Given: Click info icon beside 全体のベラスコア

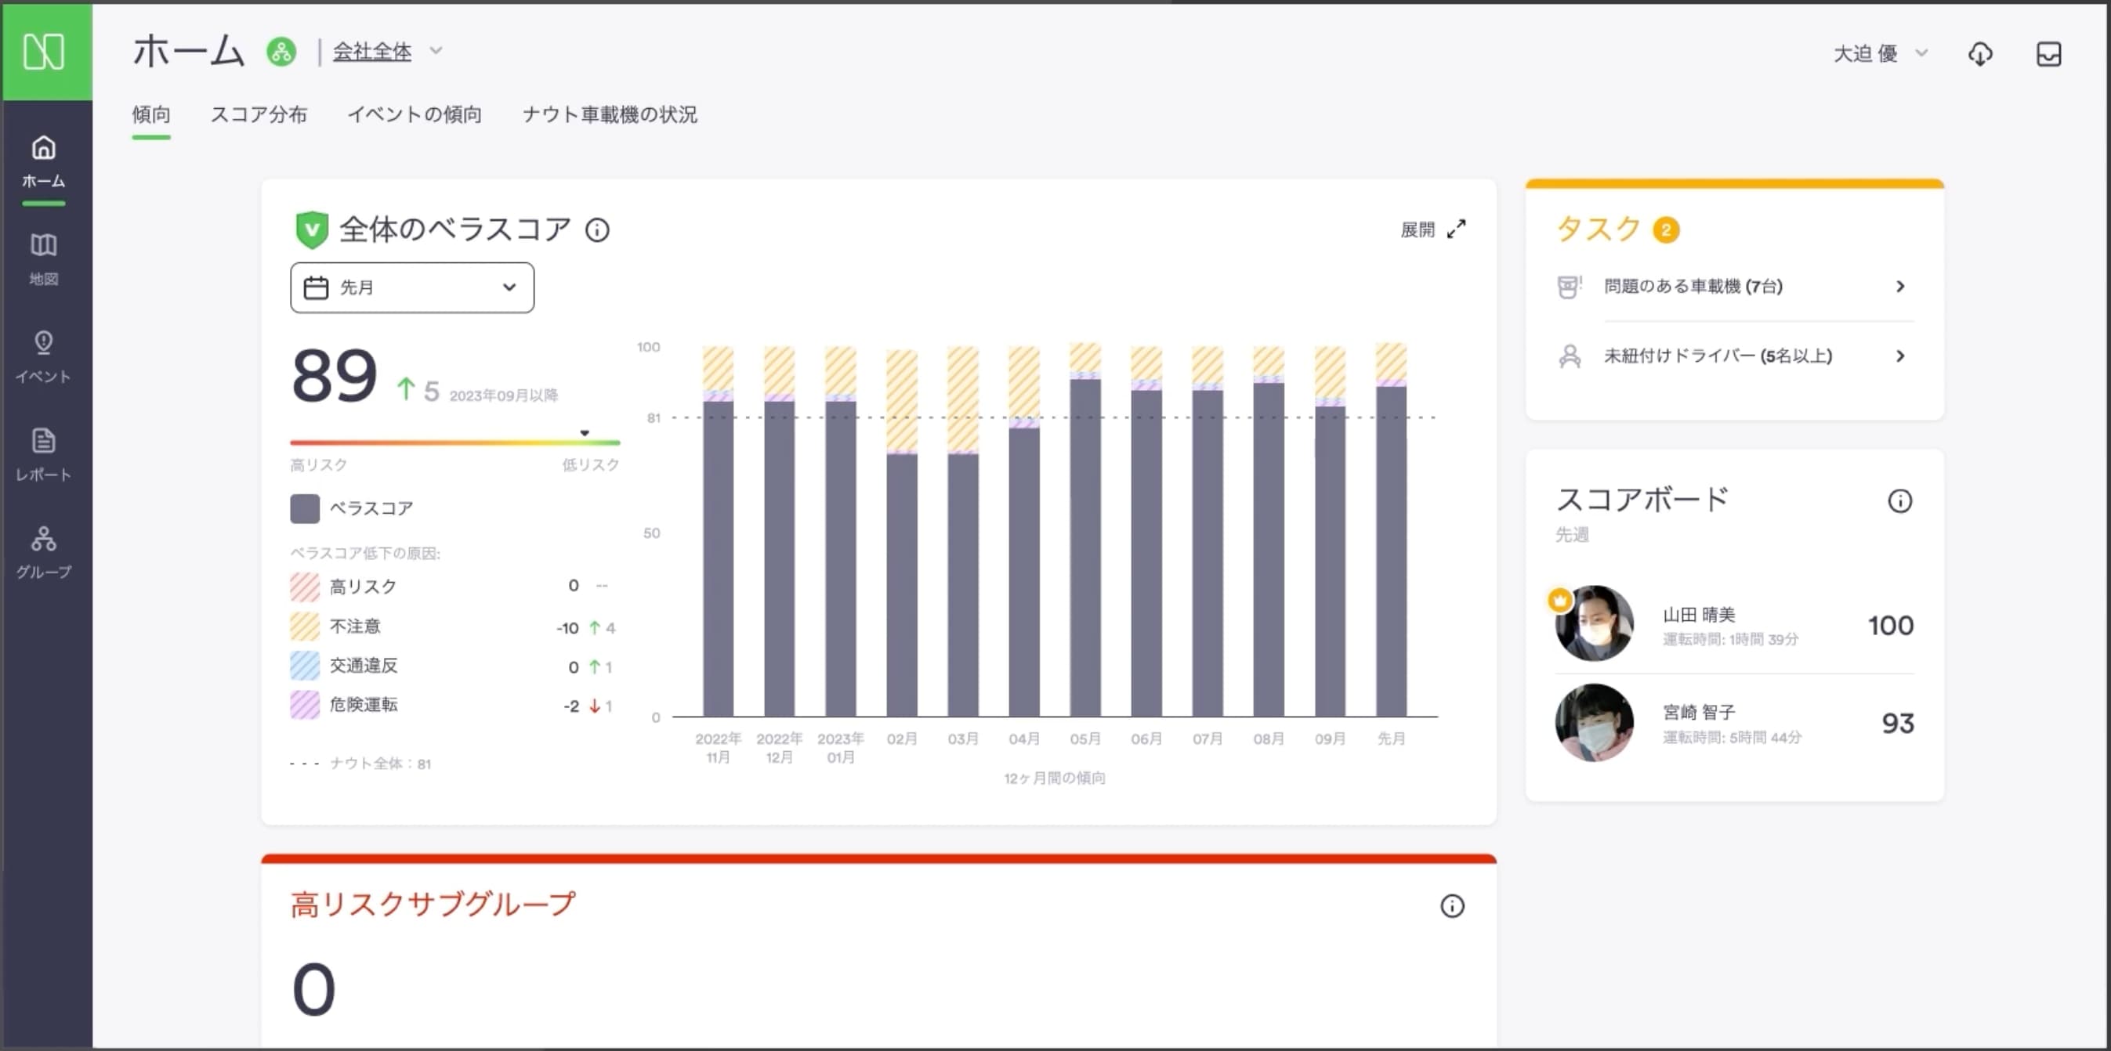Looking at the screenshot, I should [x=597, y=230].
